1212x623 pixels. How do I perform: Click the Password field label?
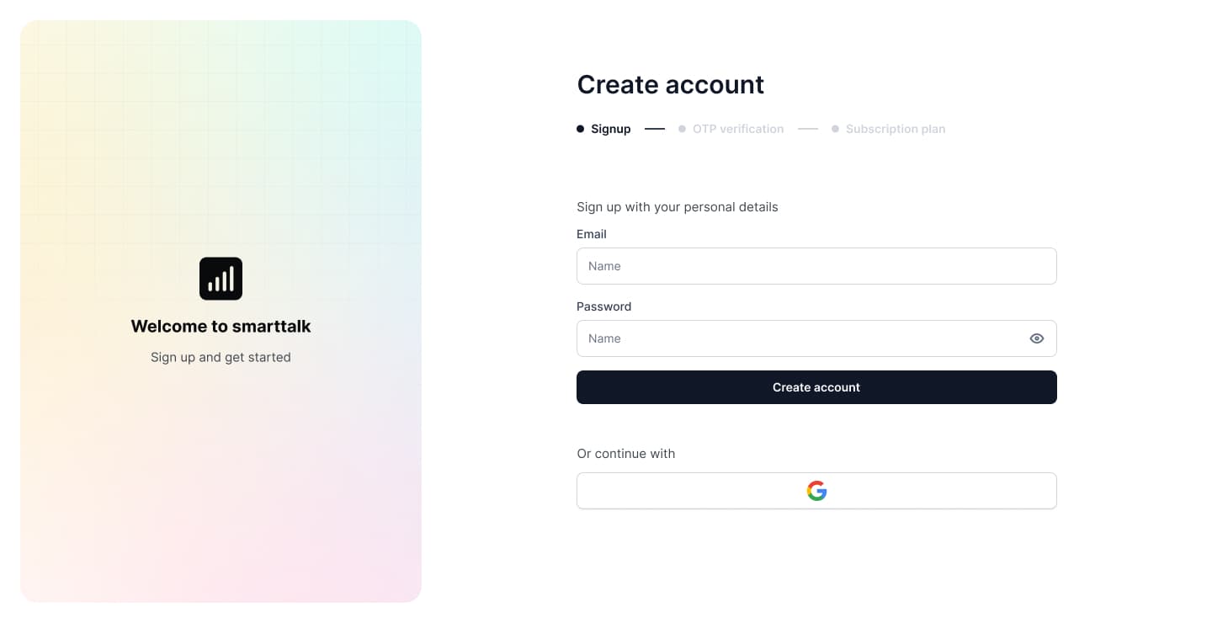point(603,306)
